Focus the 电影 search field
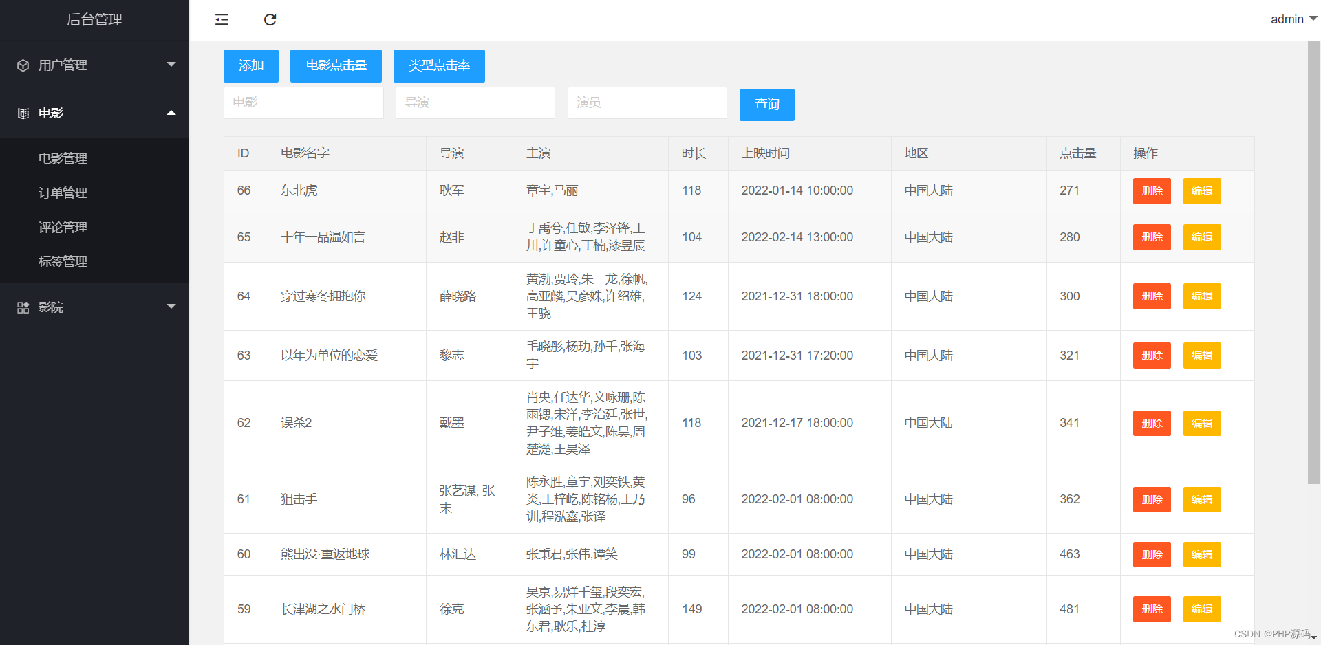This screenshot has height=645, width=1321. 303,102
